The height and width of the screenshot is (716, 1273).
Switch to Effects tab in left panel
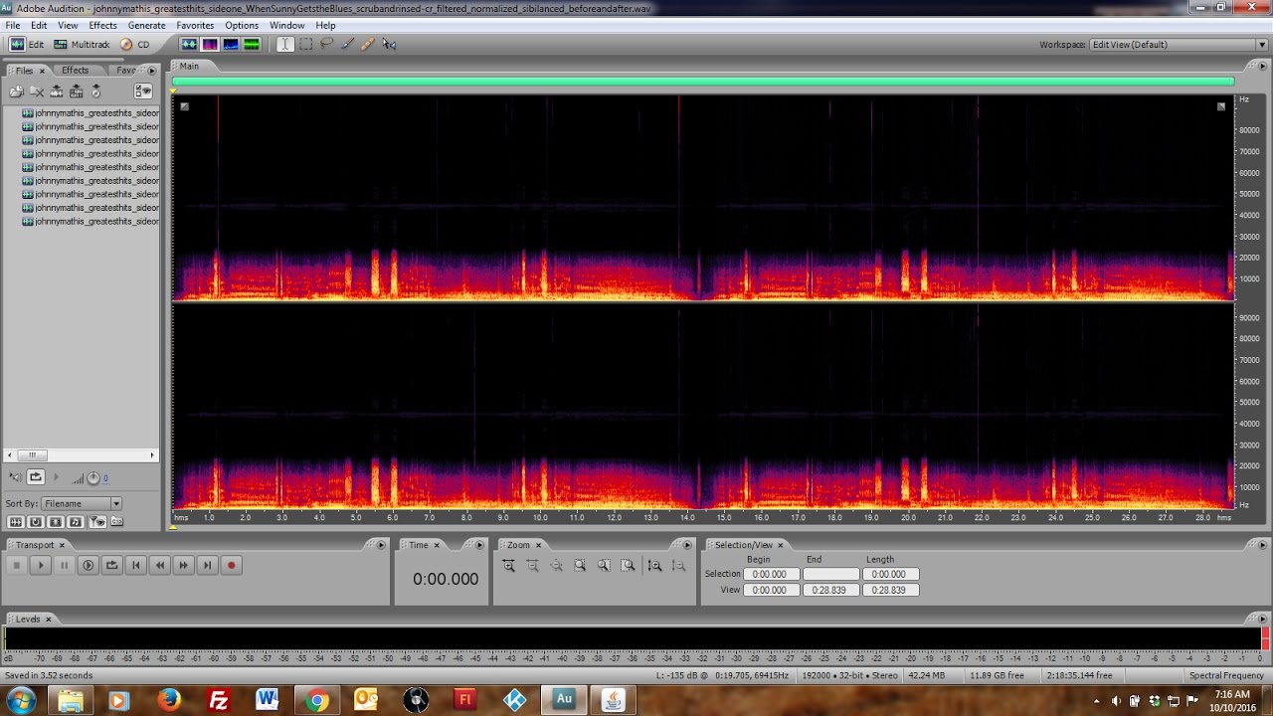point(76,71)
